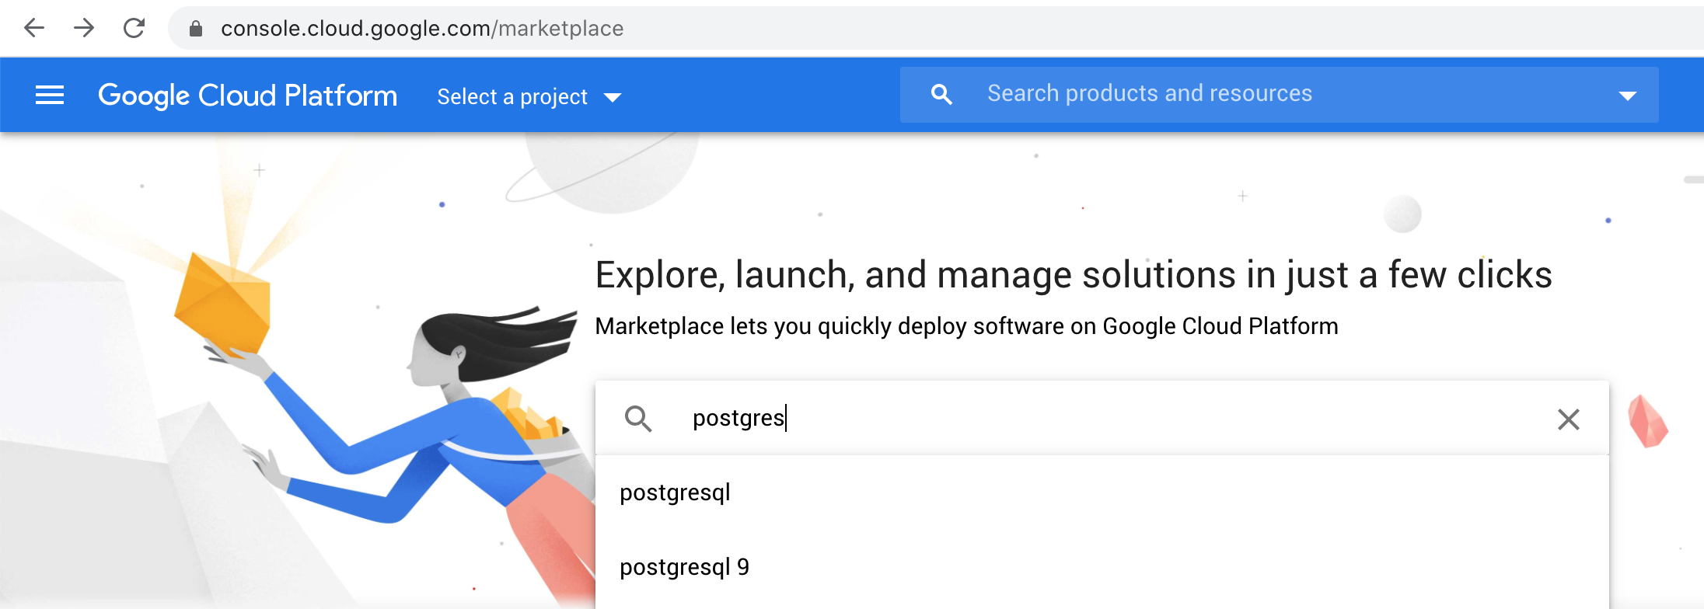This screenshot has width=1704, height=609.
Task: Click the browser forward arrow
Action: 84,29
